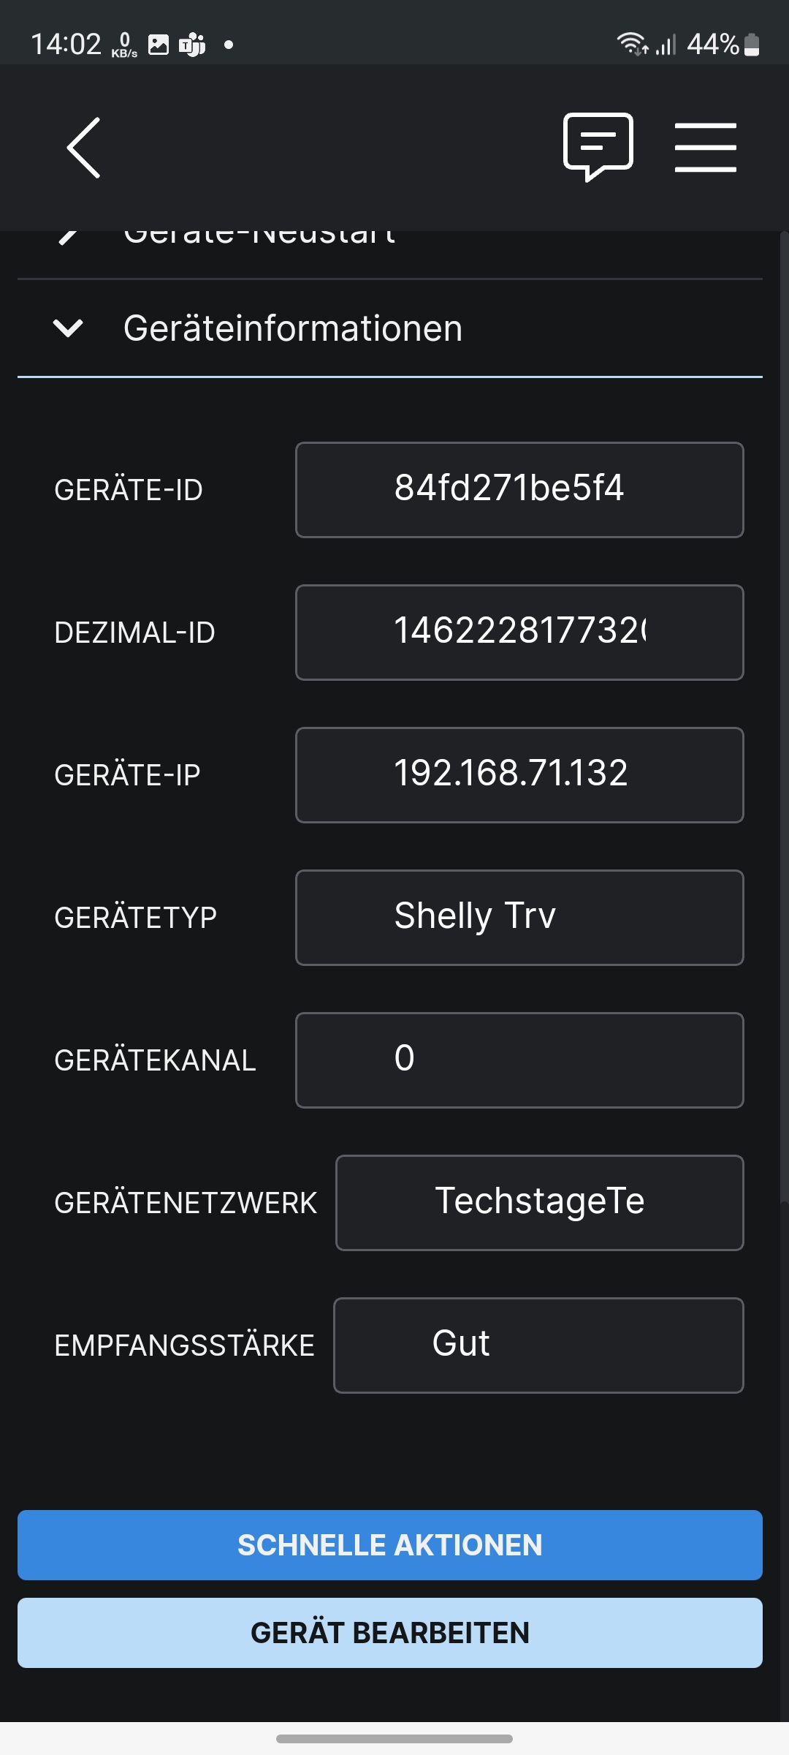The image size is (789, 1755).
Task: Select the Dezimal-ID value field
Action: 519,633
